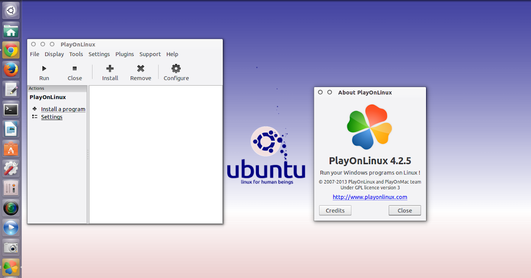The image size is (531, 278).
Task: Open the Ubuntu Dash launcher icon
Action: (11, 11)
